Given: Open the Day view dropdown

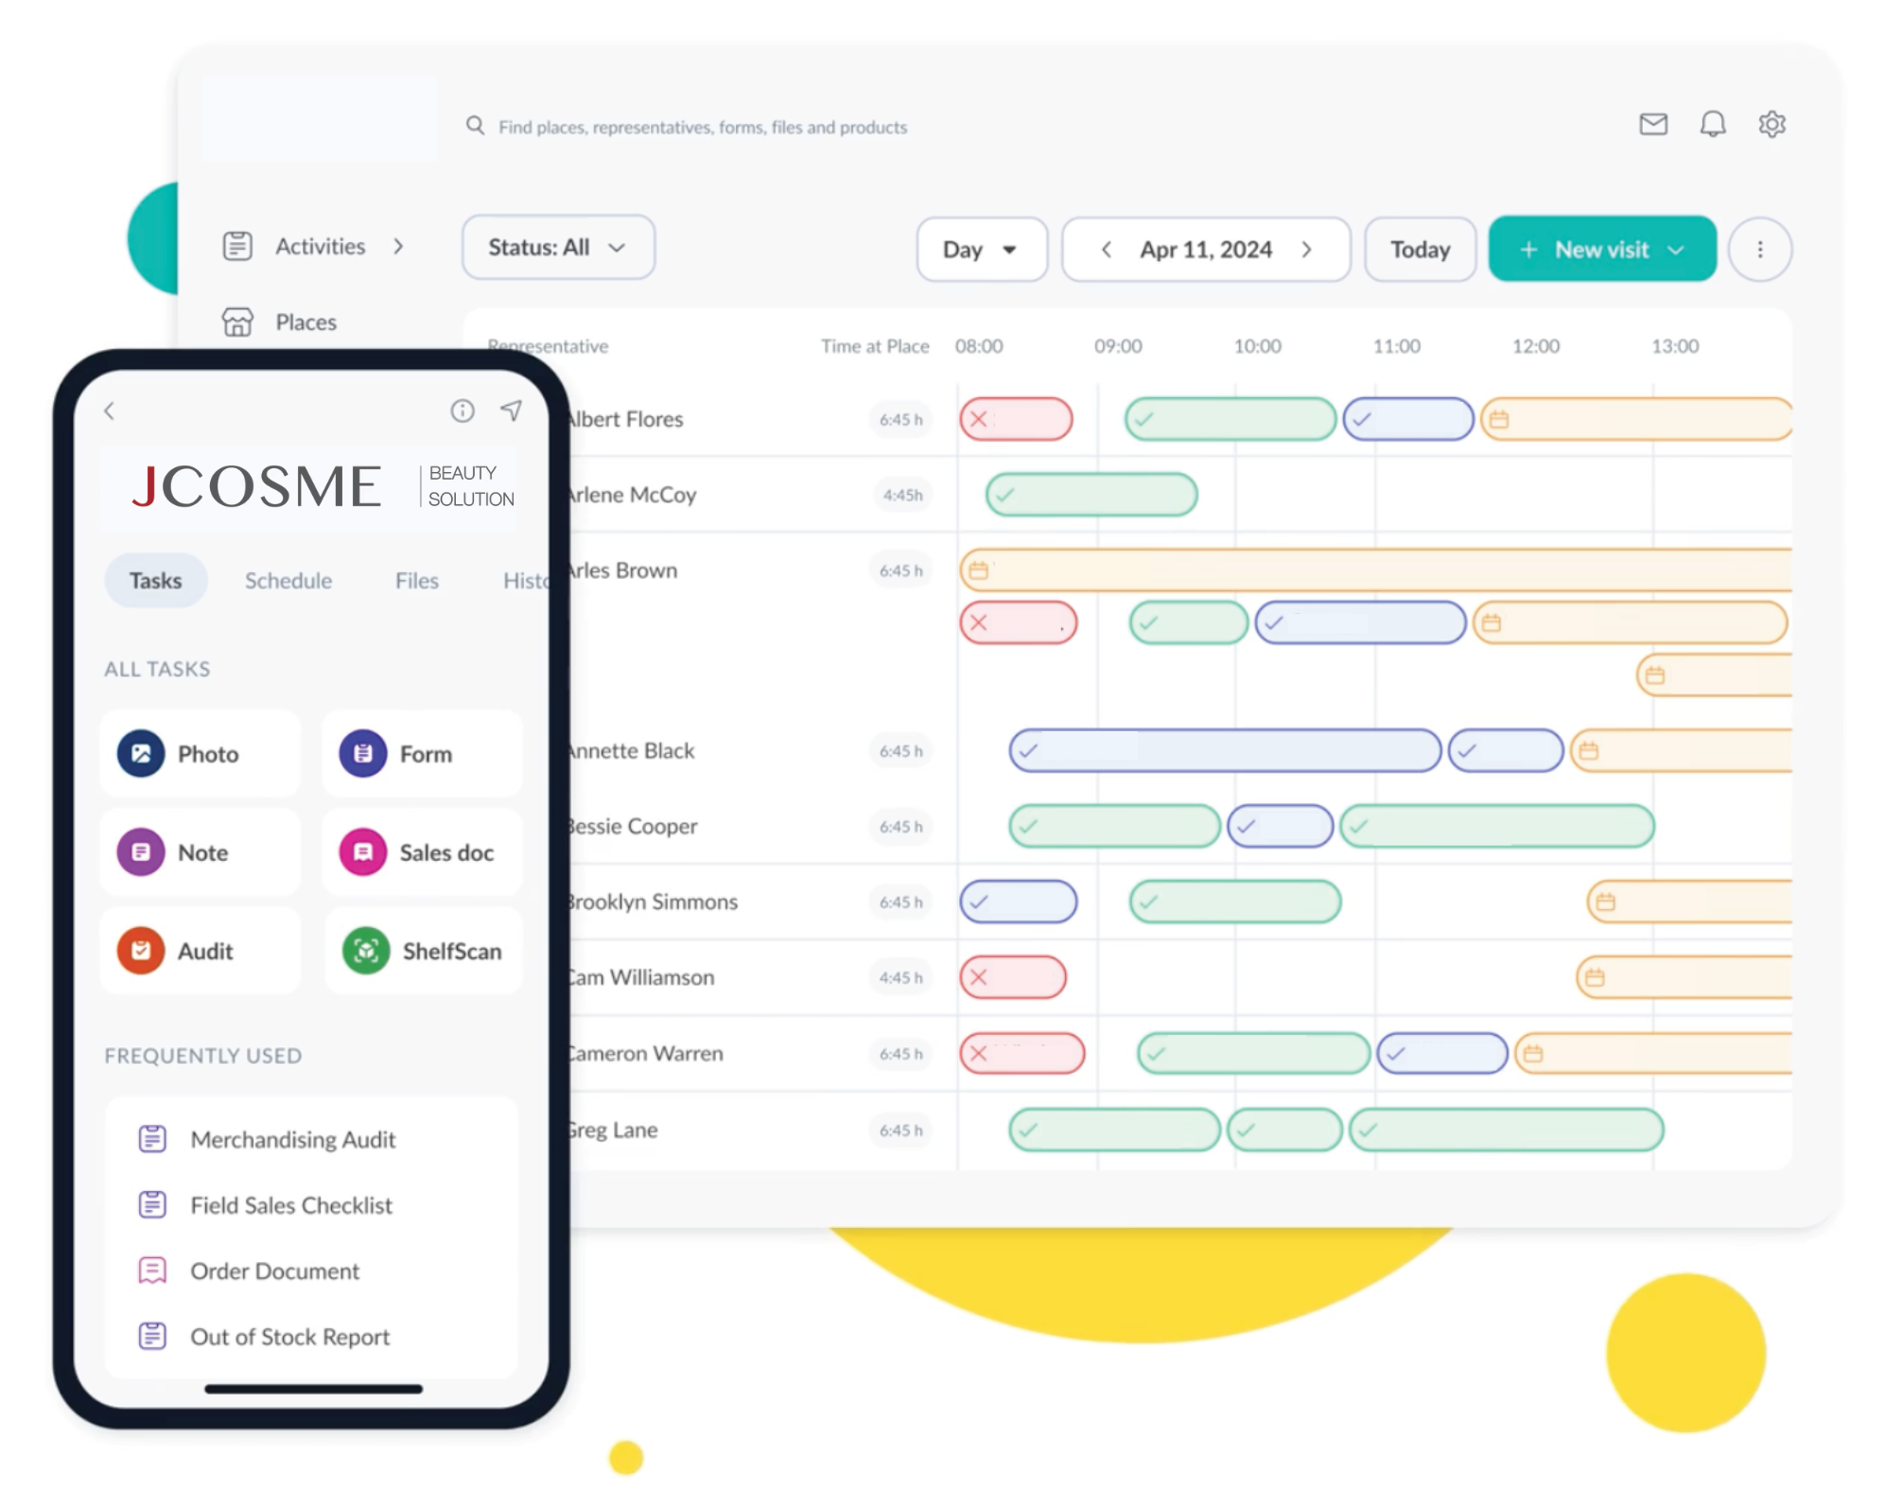Looking at the screenshot, I should click(x=981, y=250).
